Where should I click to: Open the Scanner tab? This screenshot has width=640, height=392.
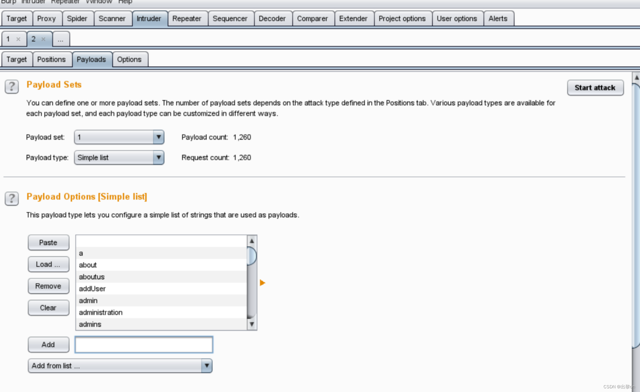pos(112,19)
